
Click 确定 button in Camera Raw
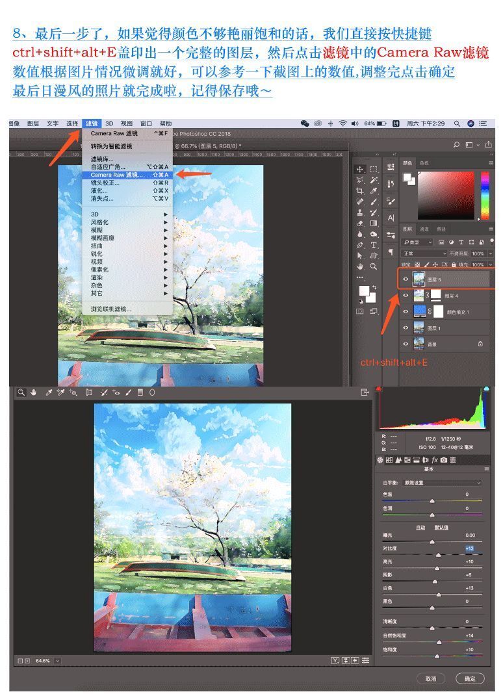(470, 678)
